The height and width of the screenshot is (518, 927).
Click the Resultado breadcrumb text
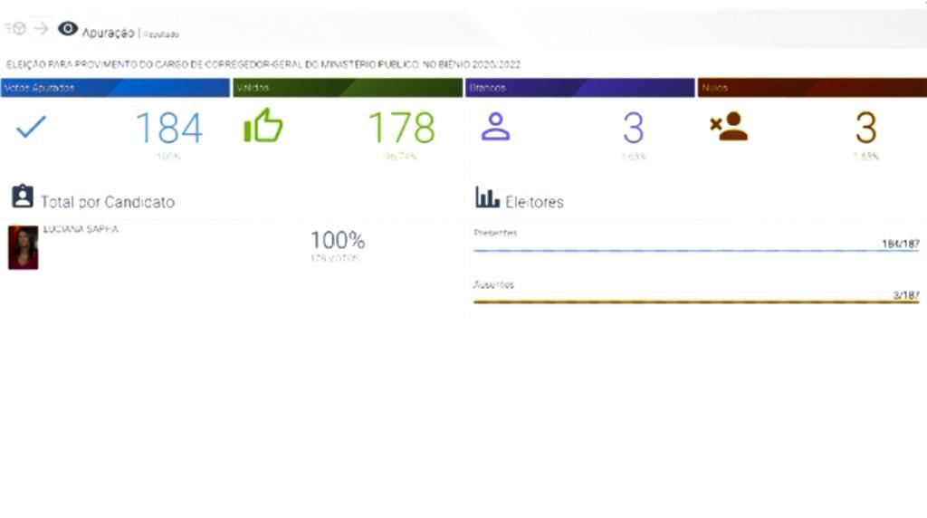(x=161, y=34)
